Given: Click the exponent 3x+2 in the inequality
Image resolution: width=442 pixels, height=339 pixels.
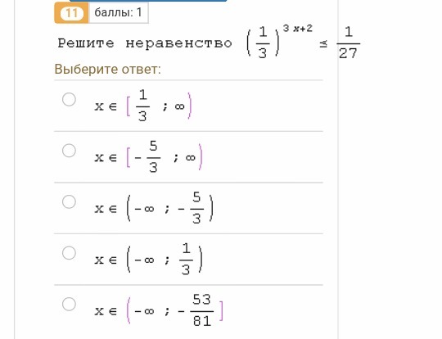Looking at the screenshot, I should [x=298, y=29].
